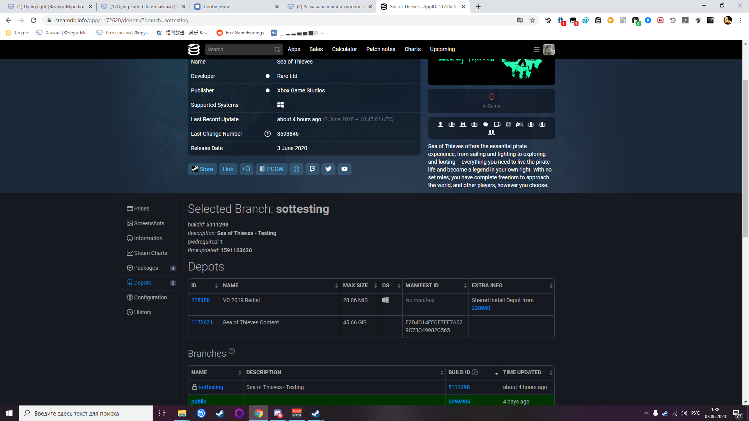The height and width of the screenshot is (421, 749).
Task: Switch to the Сообщения browser tab
Action: coord(236,7)
